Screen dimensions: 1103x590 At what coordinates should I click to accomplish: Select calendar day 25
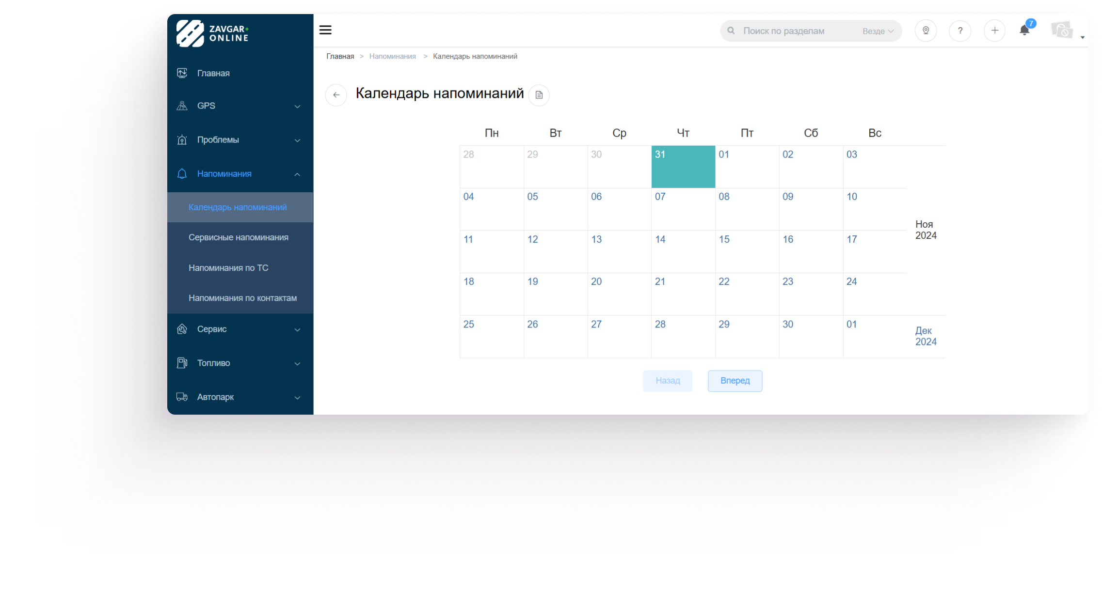click(x=492, y=337)
